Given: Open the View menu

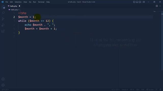Looking at the screenshot, I should click(x=25, y=2).
